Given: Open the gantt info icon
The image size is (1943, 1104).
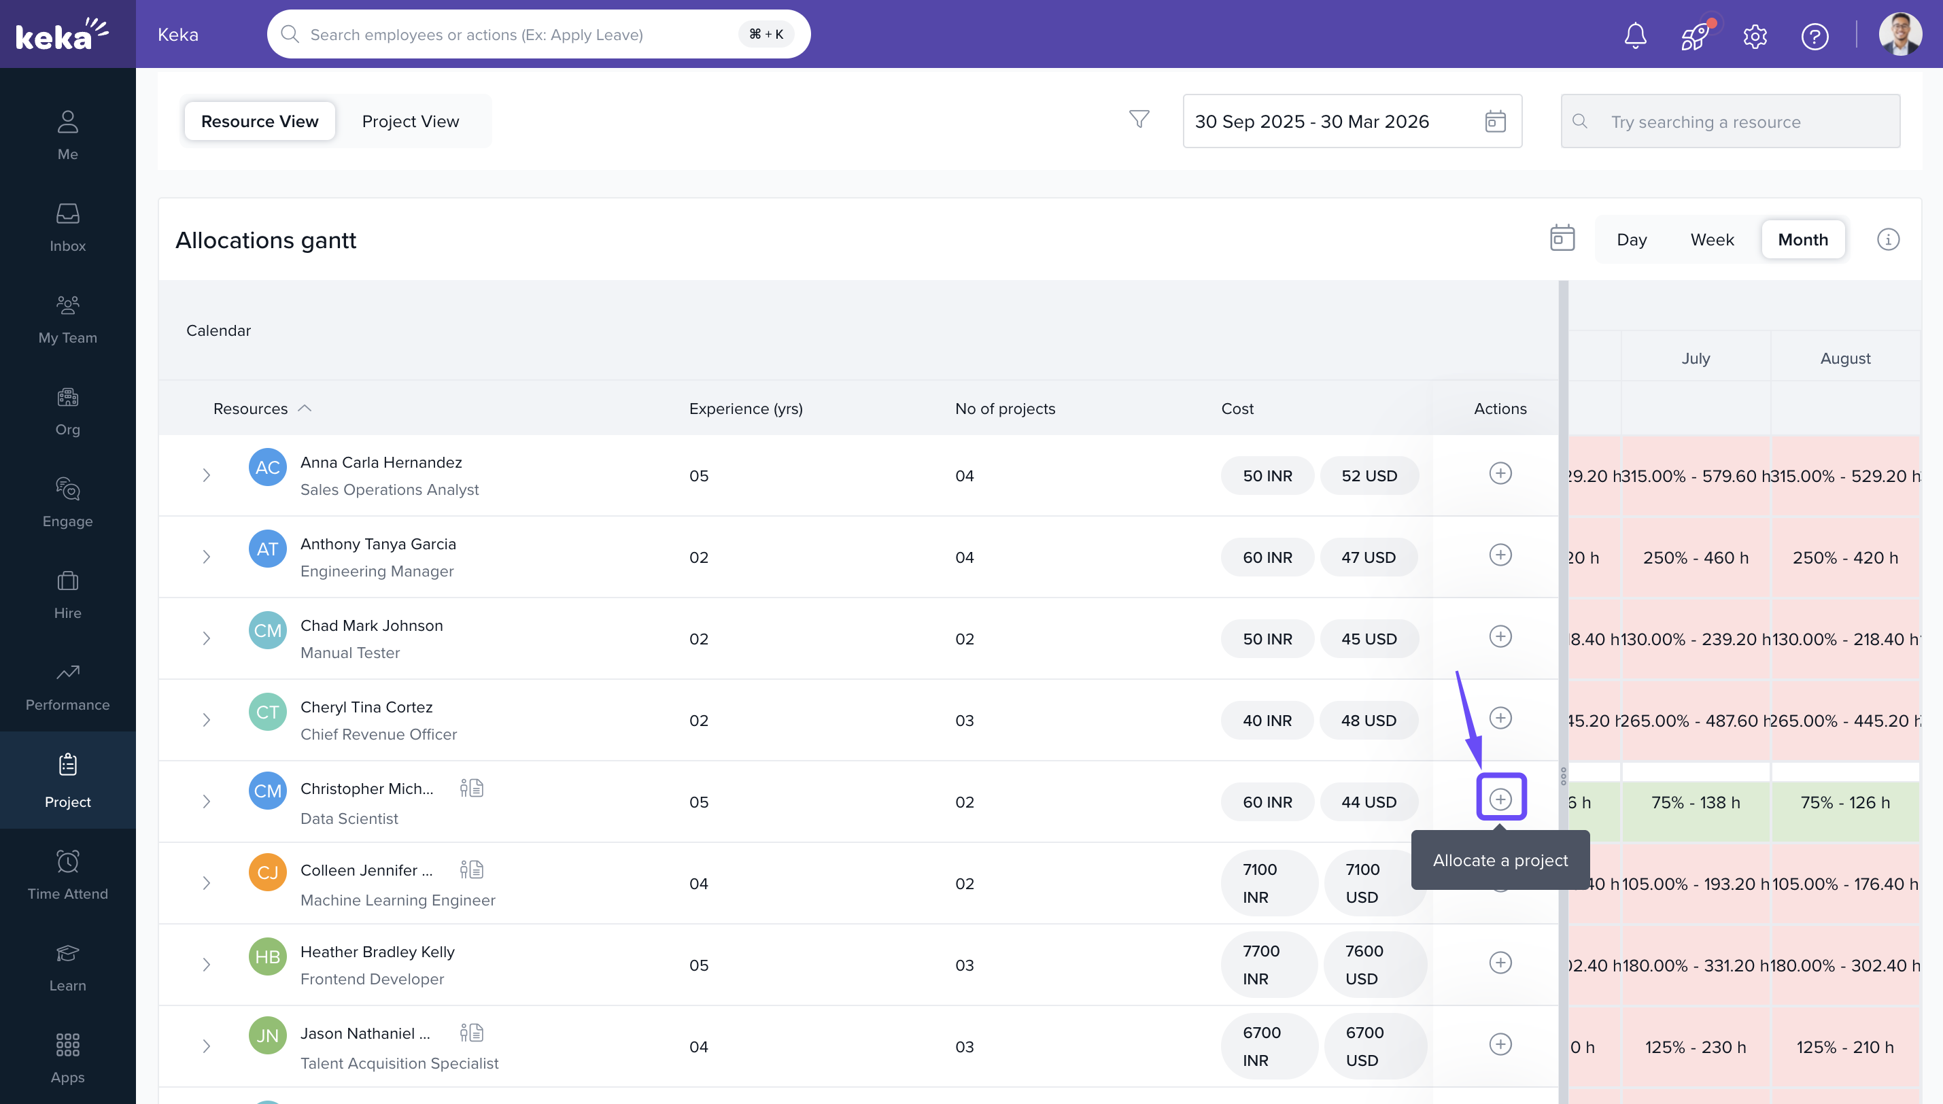Looking at the screenshot, I should tap(1888, 239).
